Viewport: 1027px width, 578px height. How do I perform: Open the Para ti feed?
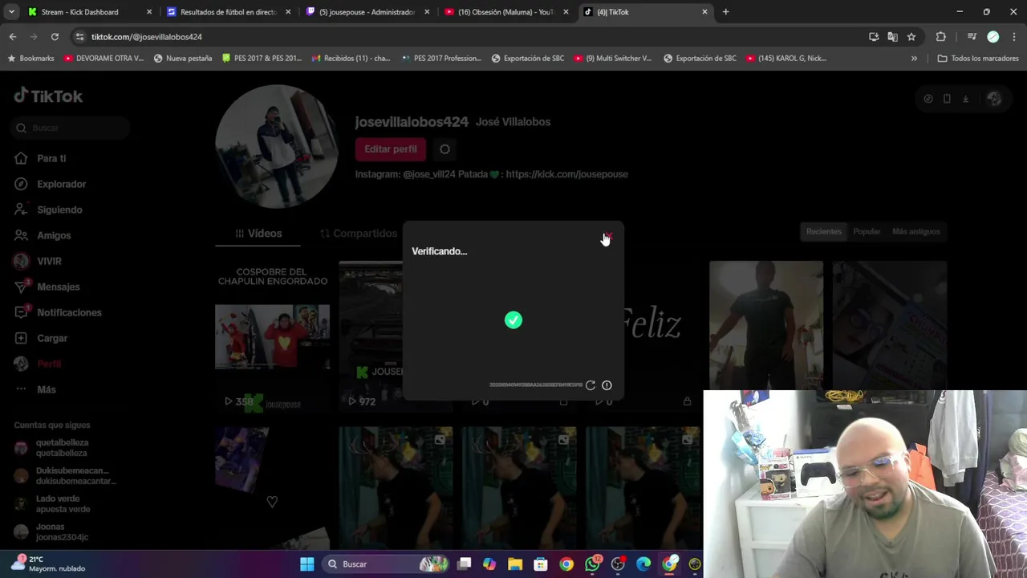(x=51, y=158)
